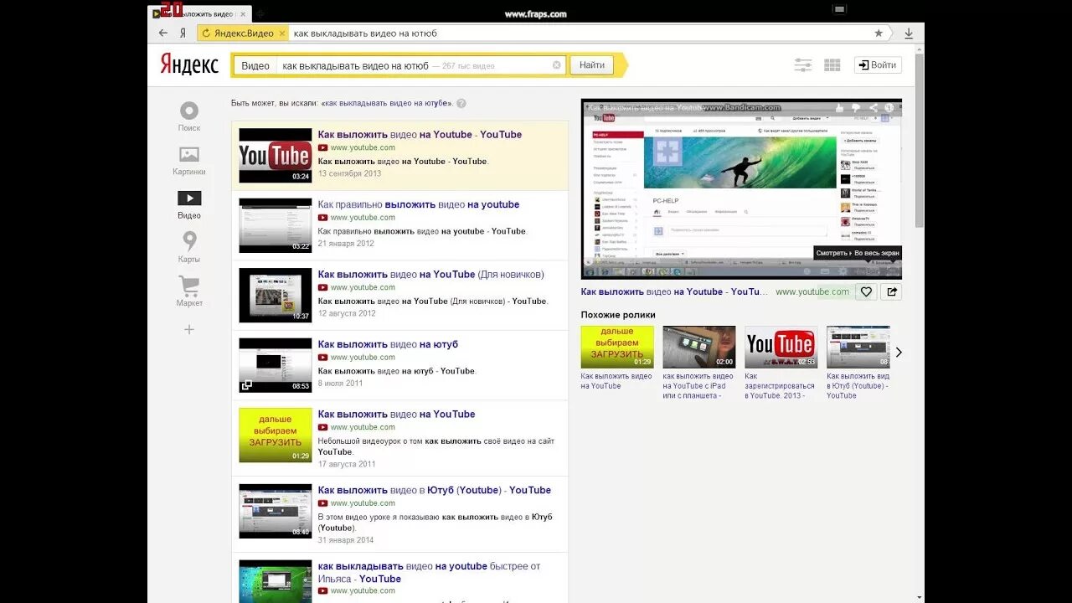The width and height of the screenshot is (1072, 603).
Task: Click the Найти search button
Action: tap(592, 65)
